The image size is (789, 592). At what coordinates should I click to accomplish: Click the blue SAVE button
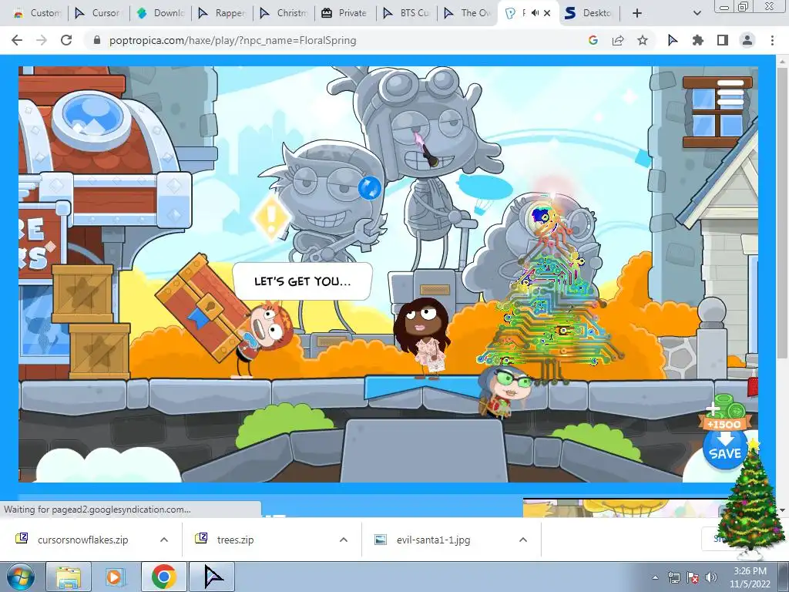tap(724, 449)
